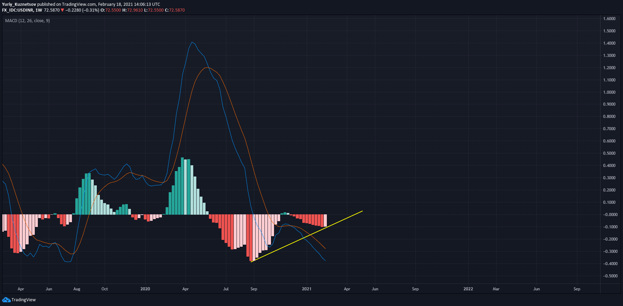Click the blue MACD line peak near 1.4

coord(192,42)
